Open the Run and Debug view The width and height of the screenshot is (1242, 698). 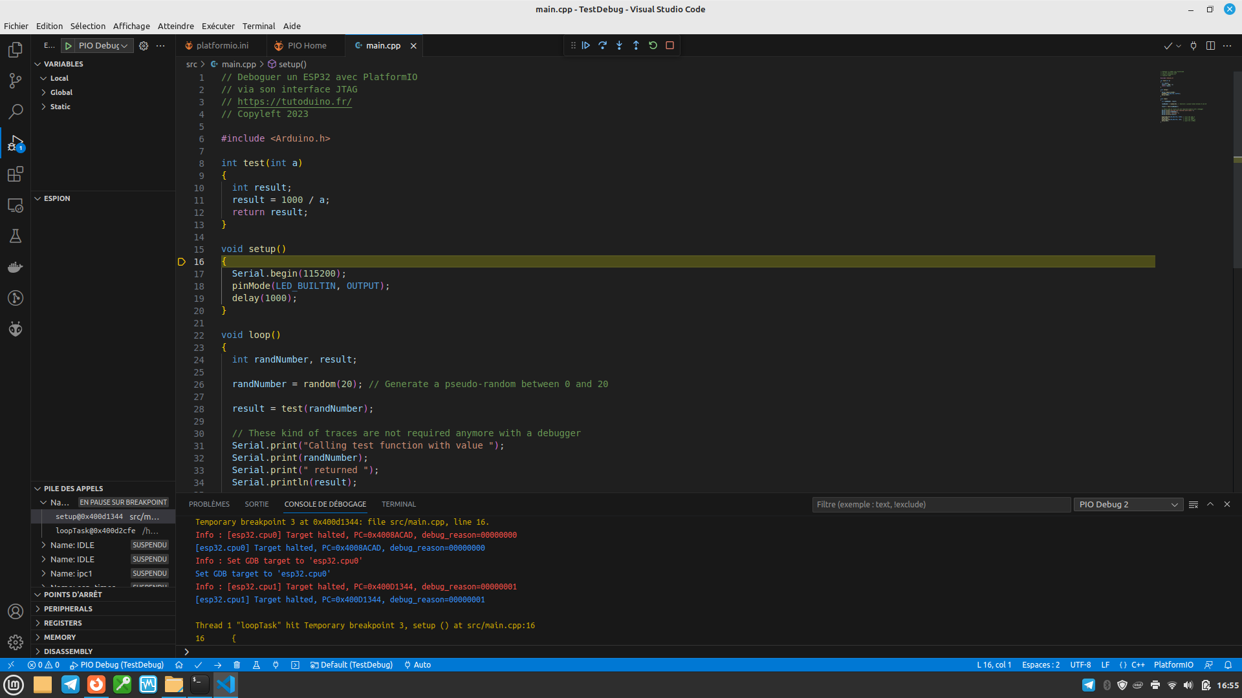pyautogui.click(x=16, y=143)
